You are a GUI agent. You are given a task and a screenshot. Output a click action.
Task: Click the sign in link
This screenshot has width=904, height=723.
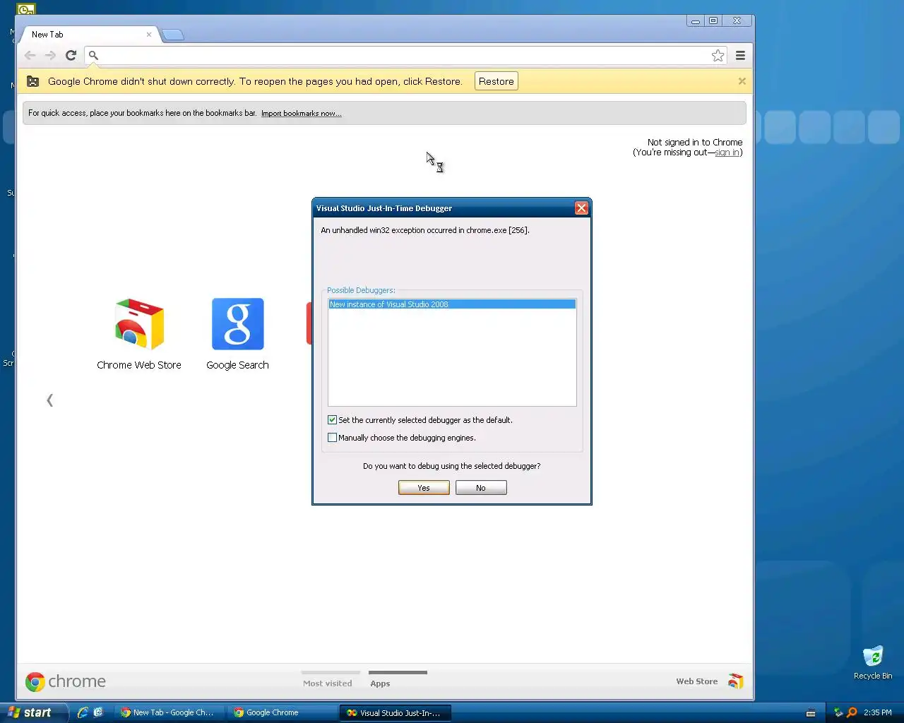(x=727, y=153)
